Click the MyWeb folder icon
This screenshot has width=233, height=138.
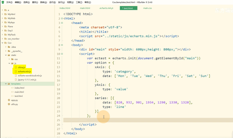click(x=6, y=18)
